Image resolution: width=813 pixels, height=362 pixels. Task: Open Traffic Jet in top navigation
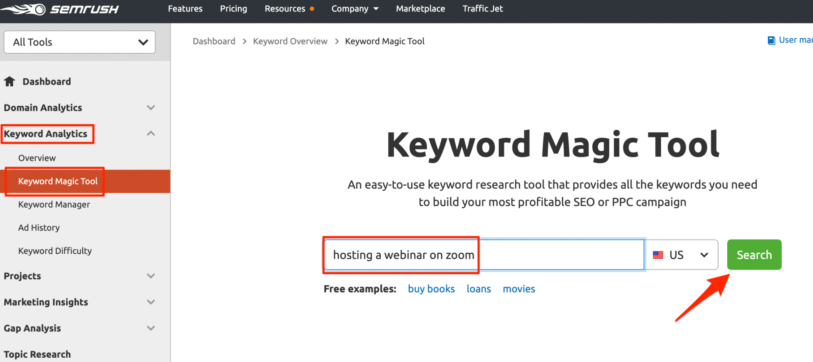point(483,9)
